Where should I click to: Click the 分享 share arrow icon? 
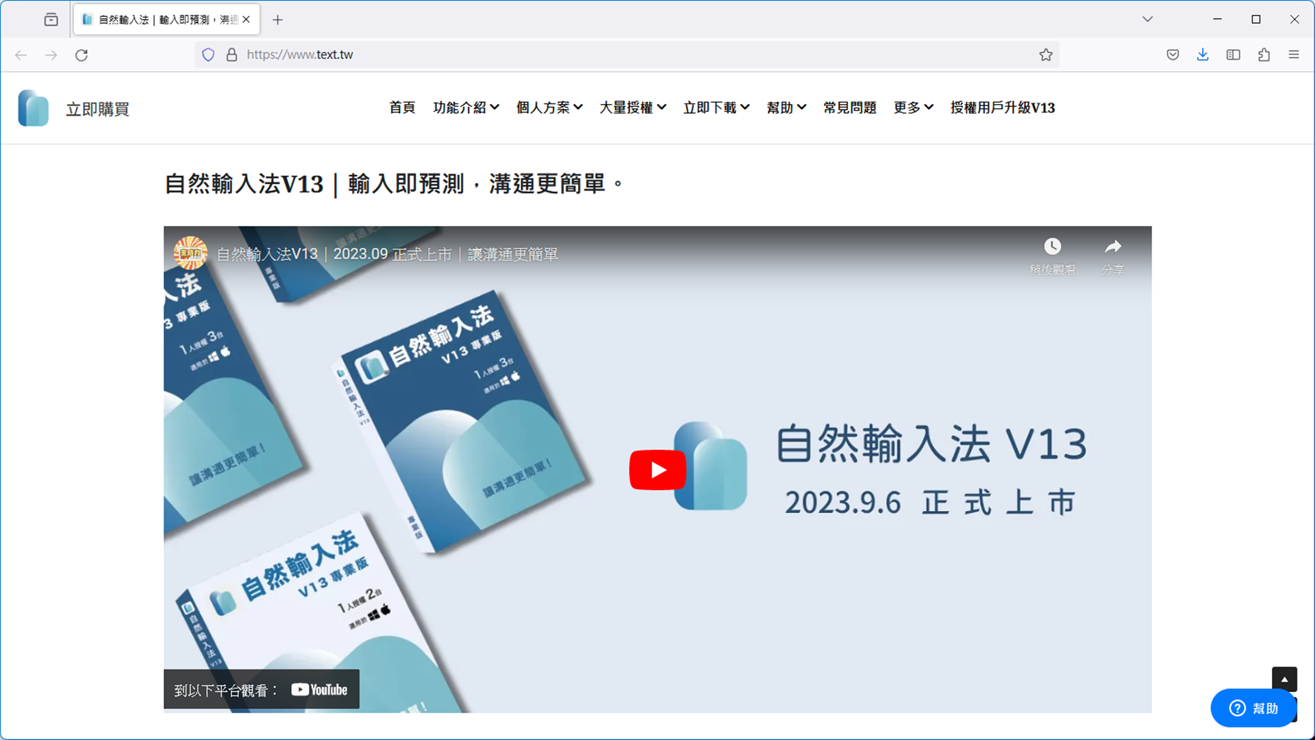pos(1113,246)
